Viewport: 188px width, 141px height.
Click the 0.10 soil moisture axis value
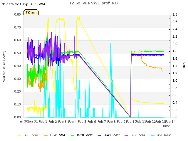(x=18, y=105)
